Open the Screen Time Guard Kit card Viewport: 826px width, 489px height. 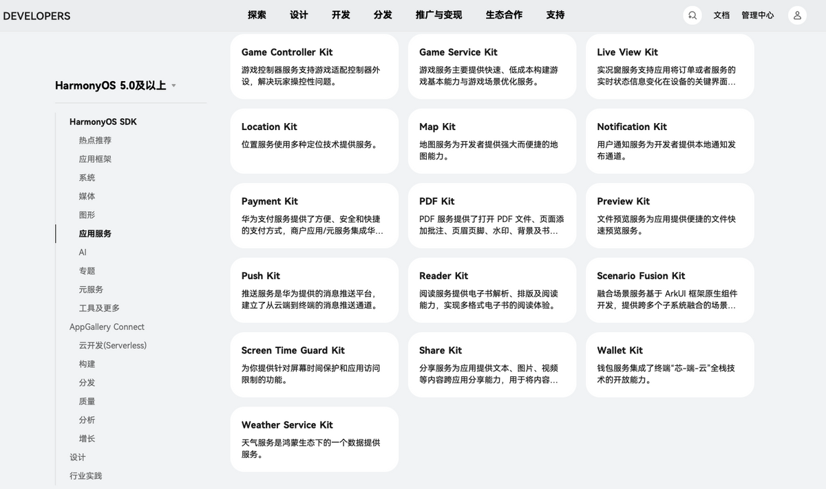coord(315,365)
